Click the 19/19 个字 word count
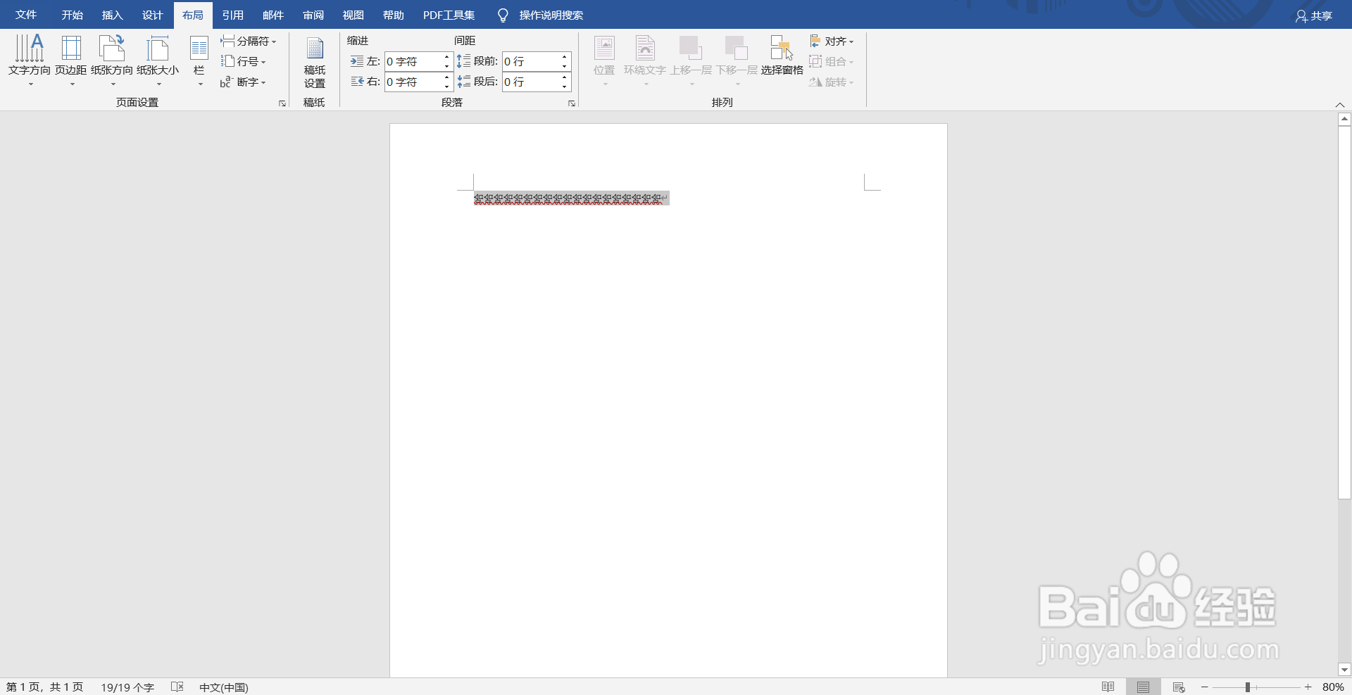The width and height of the screenshot is (1352, 695). pos(127,687)
